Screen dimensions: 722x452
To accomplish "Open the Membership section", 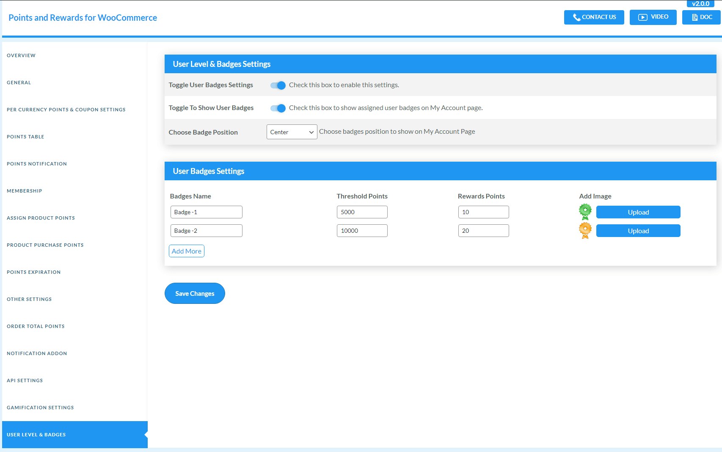I will coord(25,191).
